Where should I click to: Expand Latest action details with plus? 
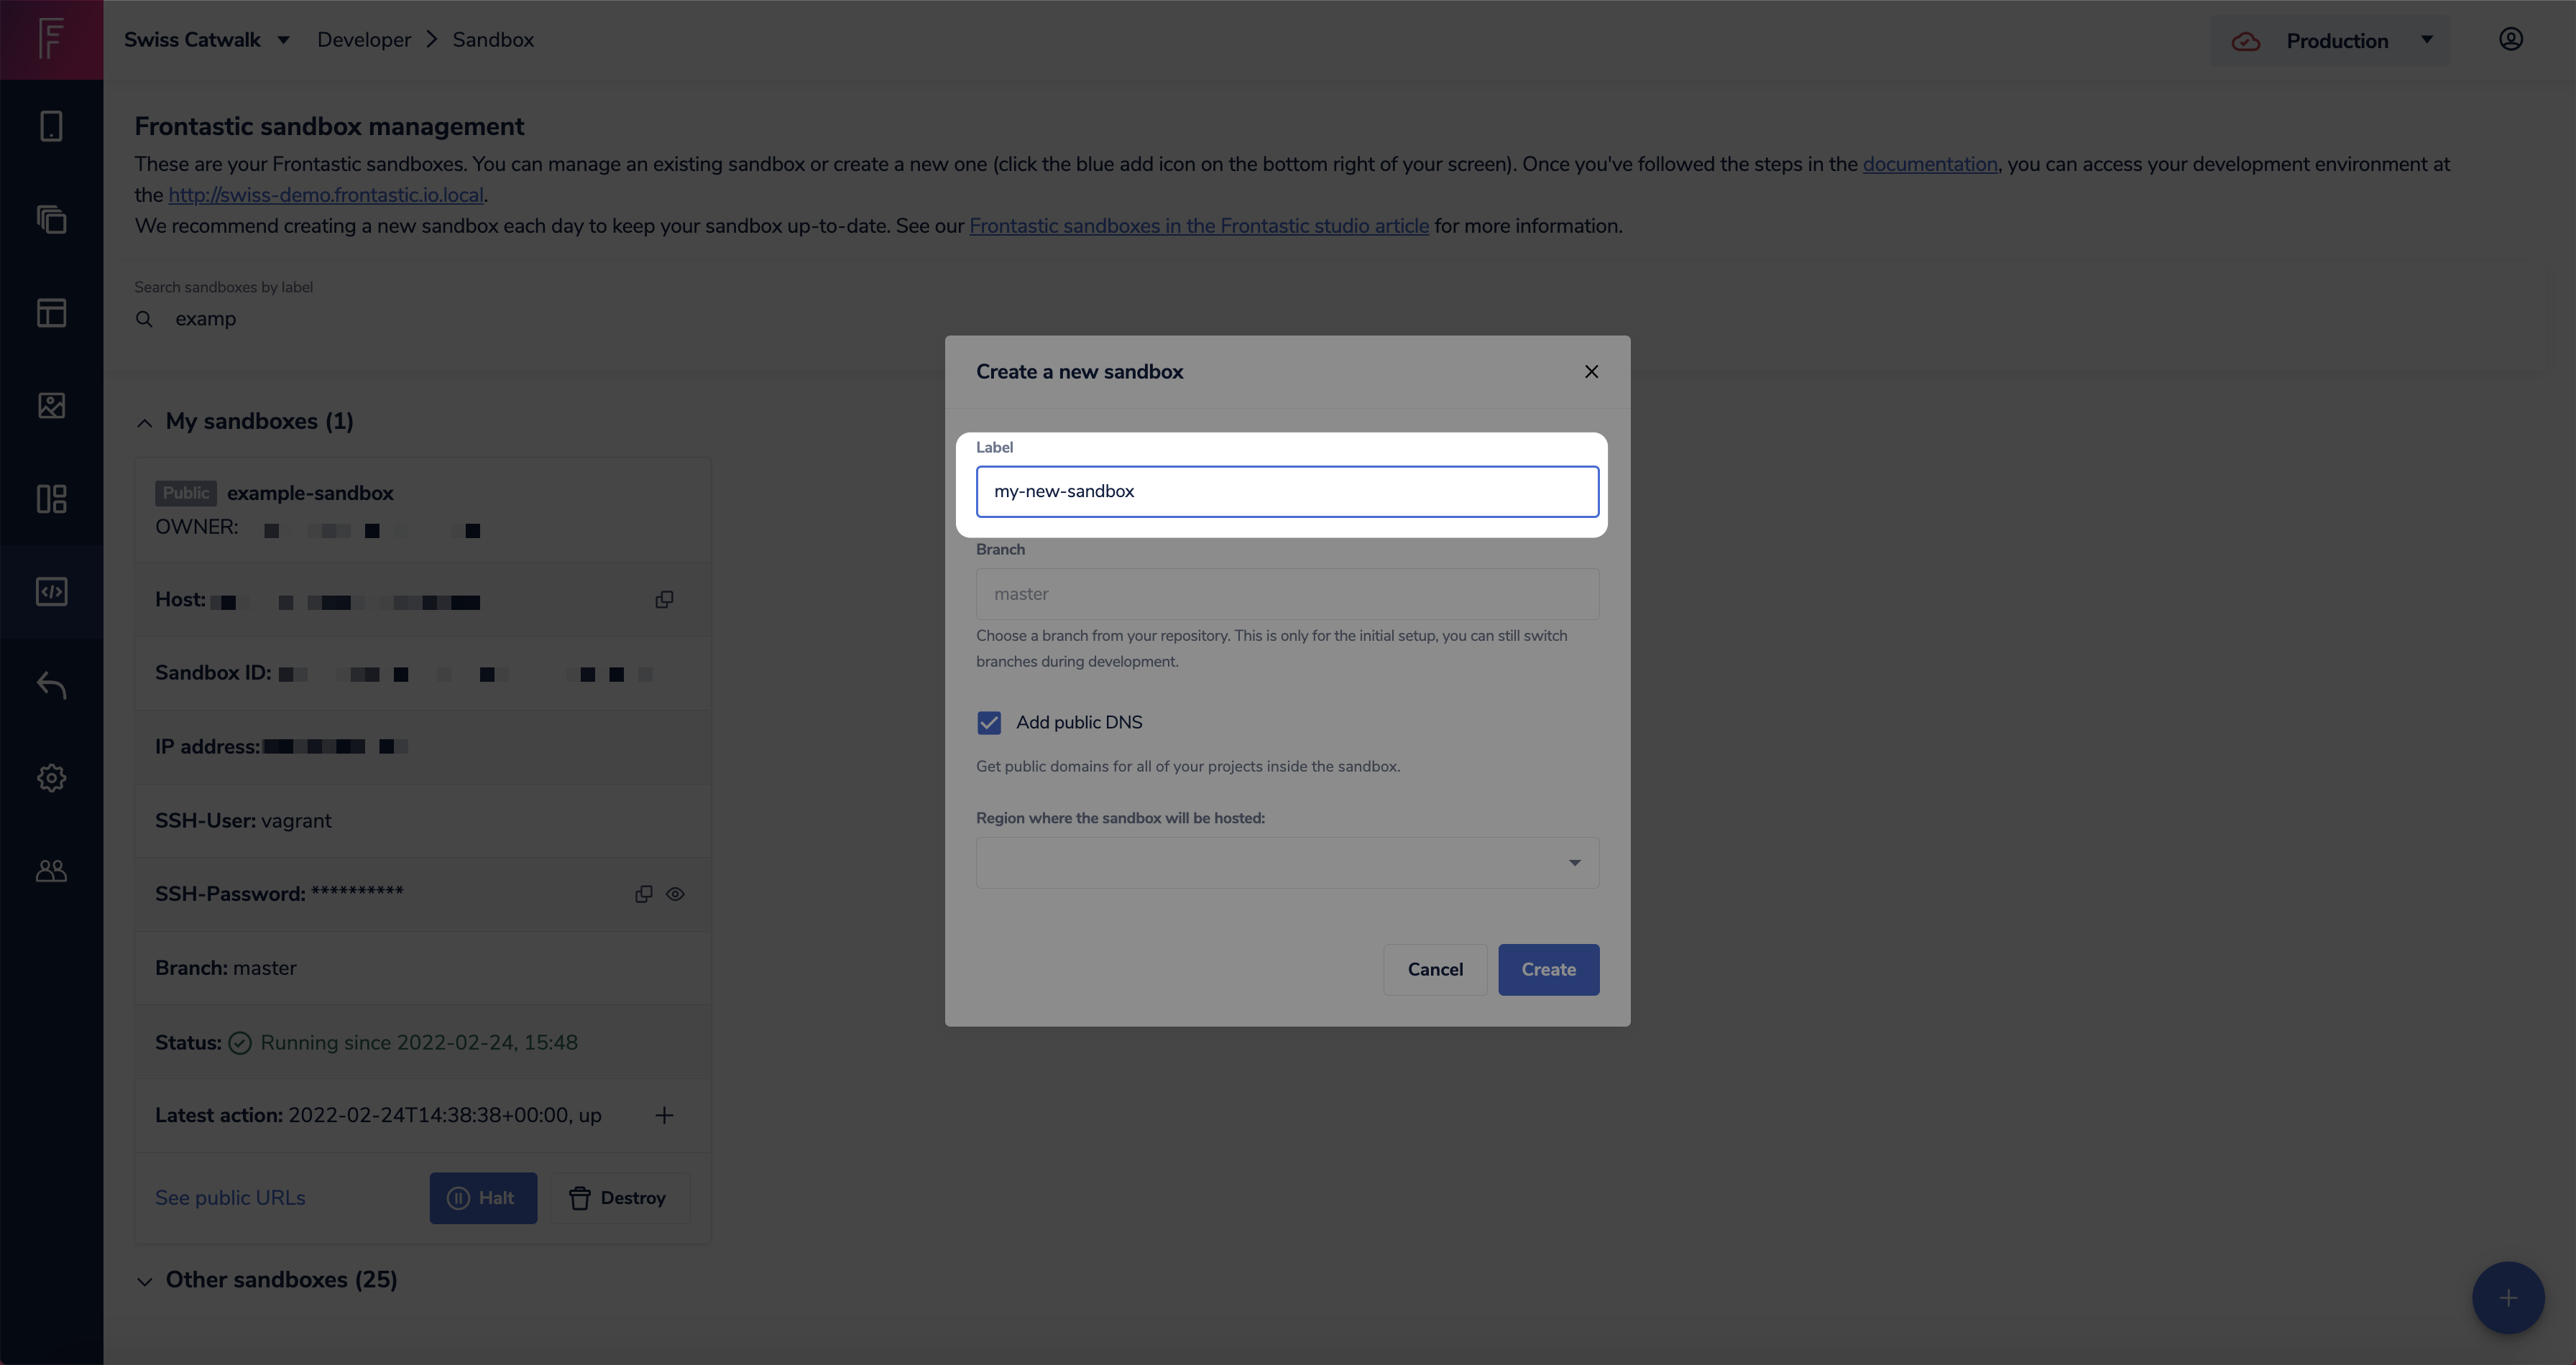click(x=664, y=1115)
